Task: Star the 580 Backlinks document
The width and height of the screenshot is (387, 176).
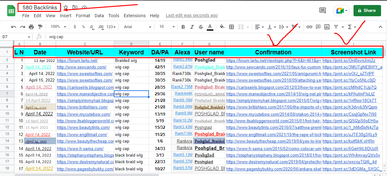Action: click(x=66, y=8)
